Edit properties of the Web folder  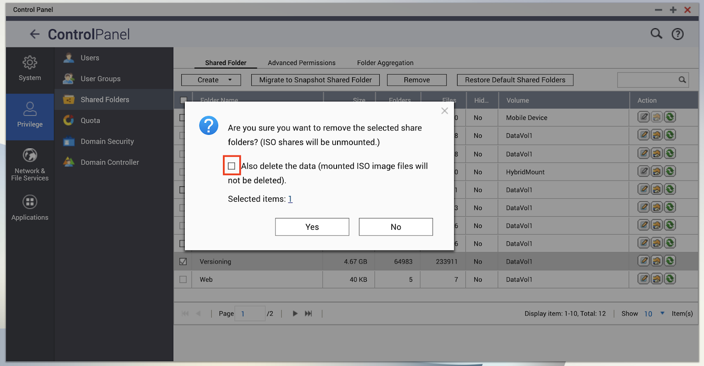(x=643, y=279)
